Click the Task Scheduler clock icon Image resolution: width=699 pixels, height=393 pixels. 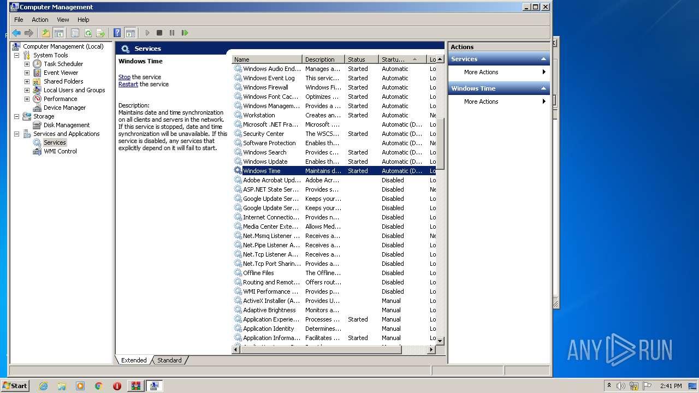pyautogui.click(x=37, y=64)
